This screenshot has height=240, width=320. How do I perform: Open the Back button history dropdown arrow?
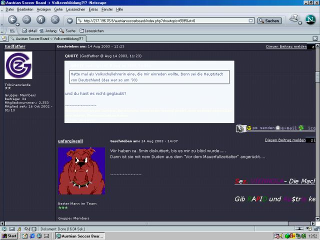pyautogui.click(x=18, y=24)
